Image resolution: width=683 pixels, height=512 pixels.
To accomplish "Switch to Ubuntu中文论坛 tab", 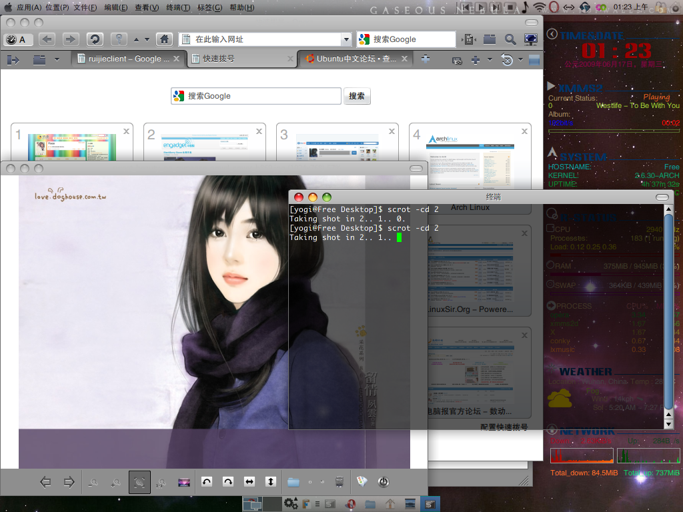I will [x=356, y=59].
